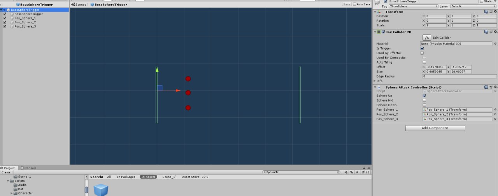Toggle Auto Tiling checkbox
This screenshot has width=498, height=196.
pyautogui.click(x=424, y=62)
